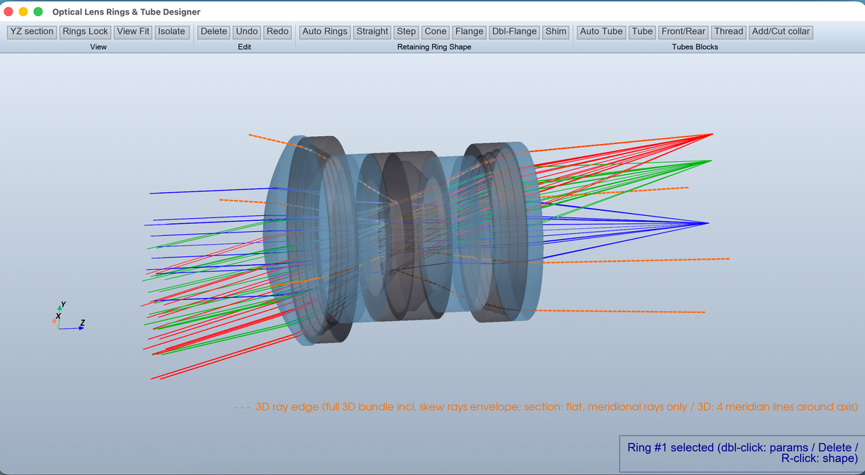Screen dimensions: 865x475
Task: Switch to the YZ section view
Action: 32,32
